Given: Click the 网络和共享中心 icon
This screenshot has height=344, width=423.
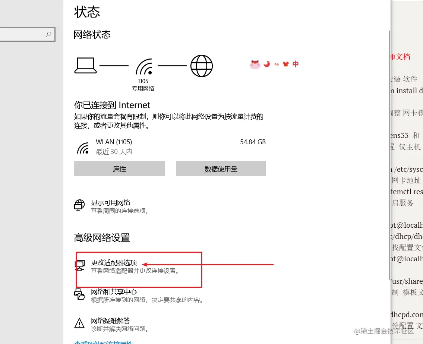Looking at the screenshot, I should coord(80,294).
